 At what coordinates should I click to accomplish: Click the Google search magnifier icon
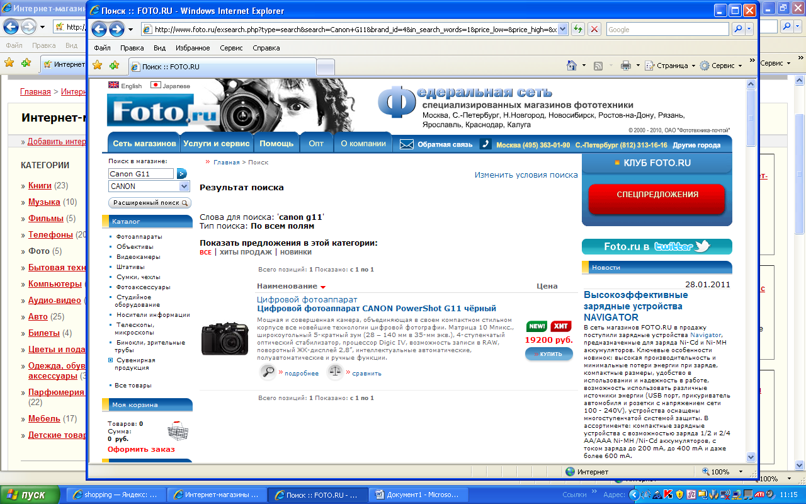pyautogui.click(x=737, y=29)
